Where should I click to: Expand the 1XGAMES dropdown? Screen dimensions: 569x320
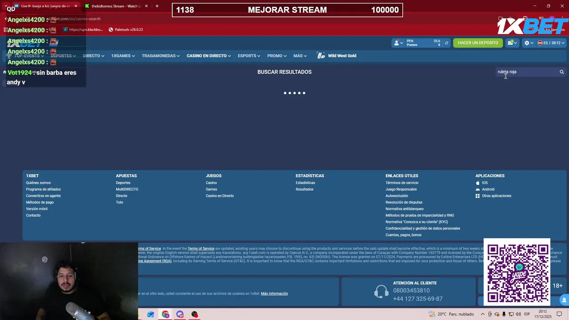pos(123,56)
